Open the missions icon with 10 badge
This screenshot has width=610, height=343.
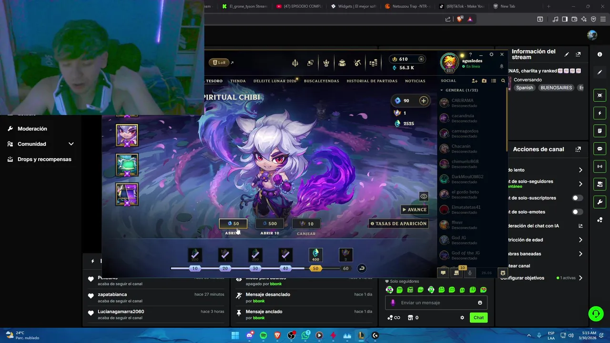[x=457, y=272]
